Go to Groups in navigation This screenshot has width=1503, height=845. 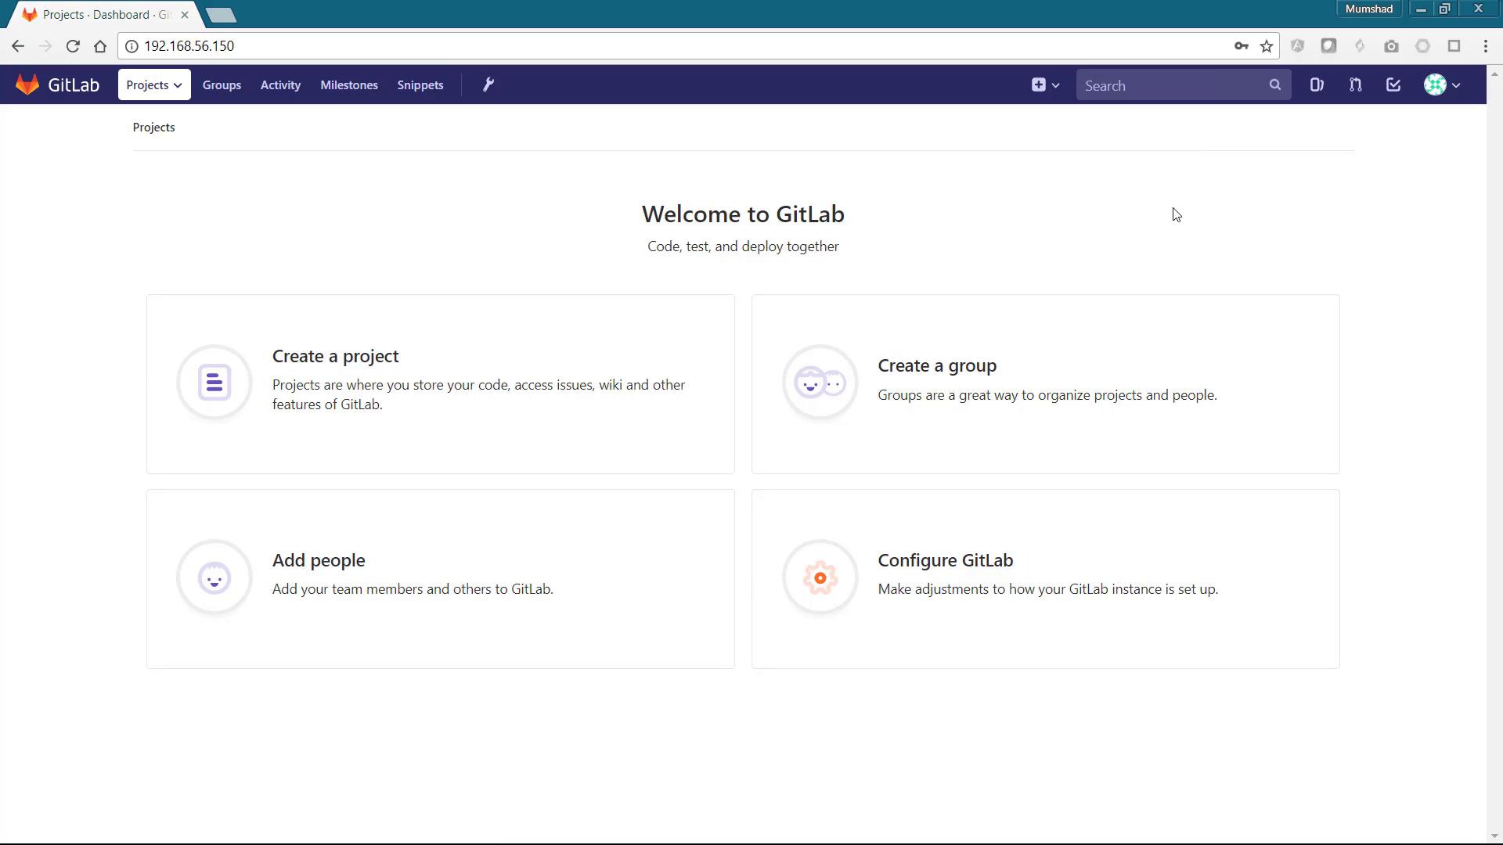click(222, 84)
